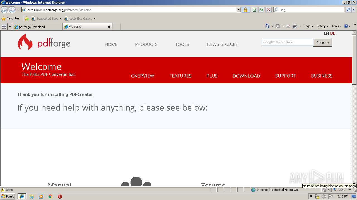Viewport: 357px width, 200px height.
Task: Toggle Compatibility View broken-page icon
Action: click(x=254, y=10)
